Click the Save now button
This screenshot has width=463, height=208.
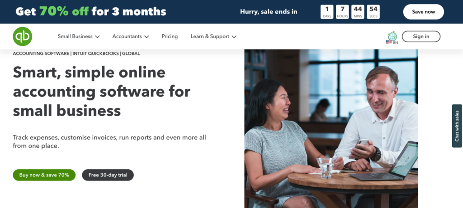tap(423, 12)
